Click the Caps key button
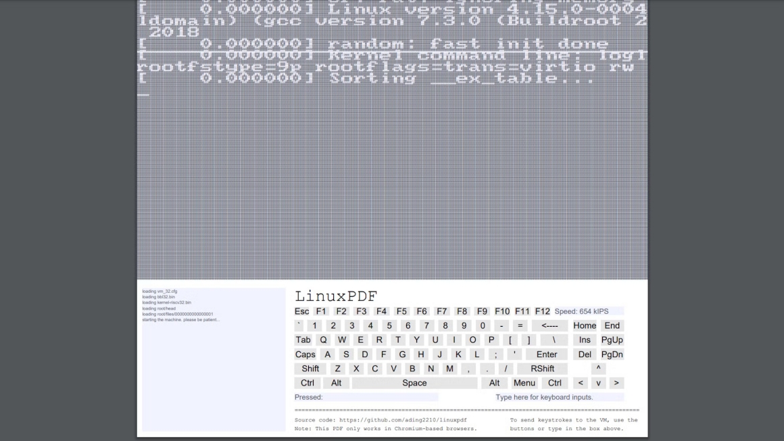This screenshot has width=784, height=441. (x=305, y=354)
